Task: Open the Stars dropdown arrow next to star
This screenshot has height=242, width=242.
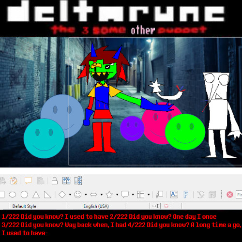Action: click(x=117, y=195)
